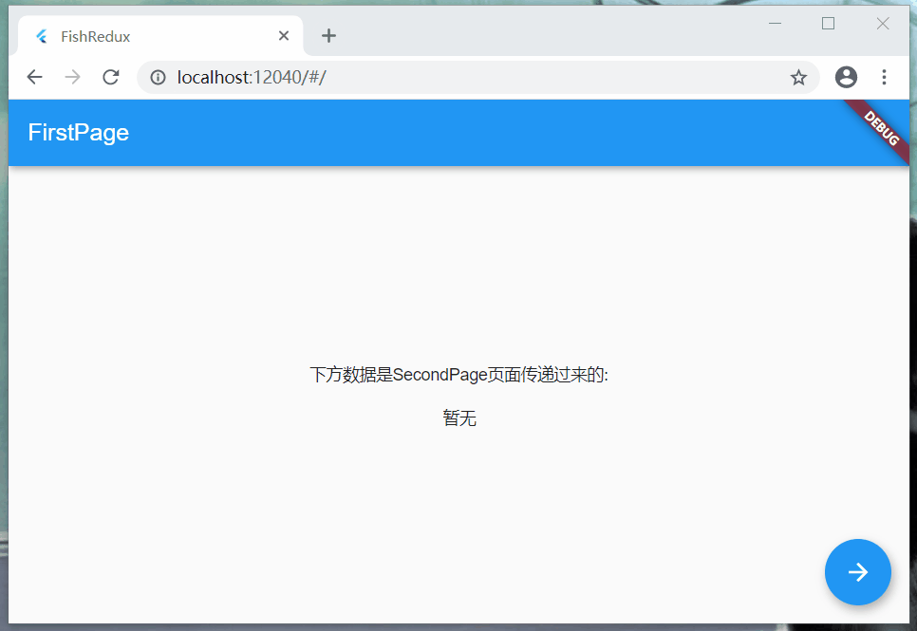This screenshot has height=631, width=917.
Task: Reload the FishRedux page
Action: 110,77
